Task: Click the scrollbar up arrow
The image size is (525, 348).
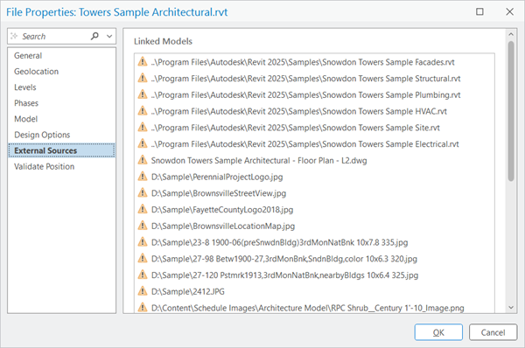Action: coord(511,34)
